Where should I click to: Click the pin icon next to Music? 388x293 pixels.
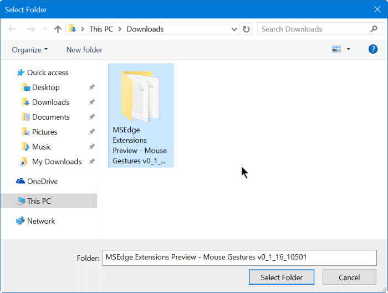pos(92,147)
